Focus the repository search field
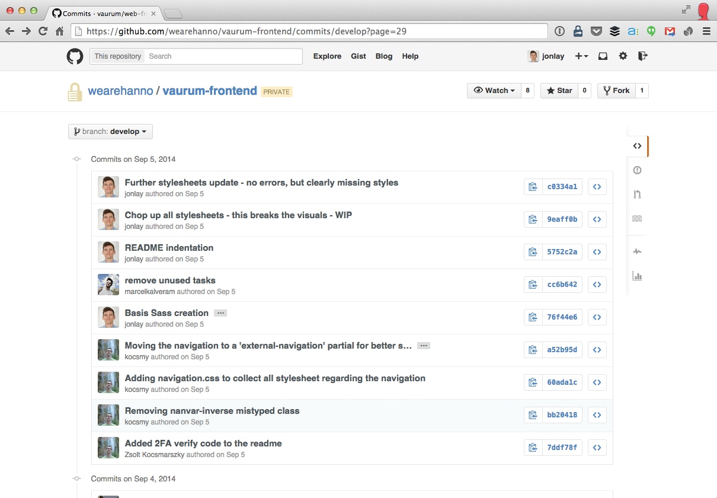Screen dimensions: 717x498 point(224,56)
